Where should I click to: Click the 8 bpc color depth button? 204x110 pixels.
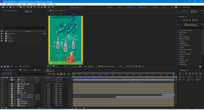point(16,67)
